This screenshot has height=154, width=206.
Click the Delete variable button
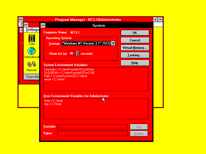(139, 133)
